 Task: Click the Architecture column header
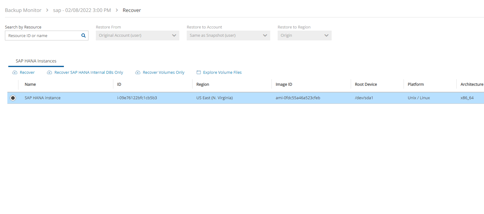pos(471,84)
